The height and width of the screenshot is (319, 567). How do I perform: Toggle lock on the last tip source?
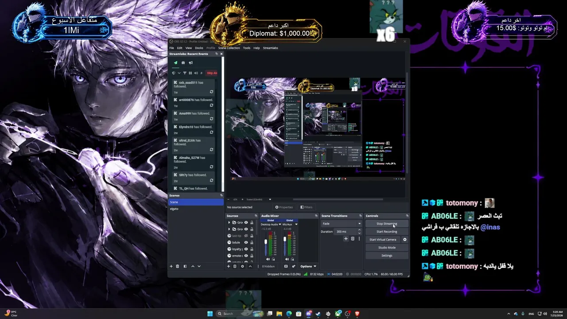tap(252, 236)
